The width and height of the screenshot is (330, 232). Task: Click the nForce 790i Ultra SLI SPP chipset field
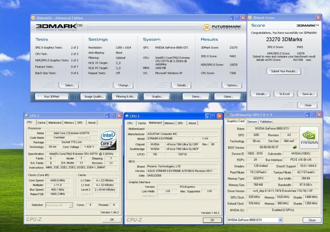point(182,144)
